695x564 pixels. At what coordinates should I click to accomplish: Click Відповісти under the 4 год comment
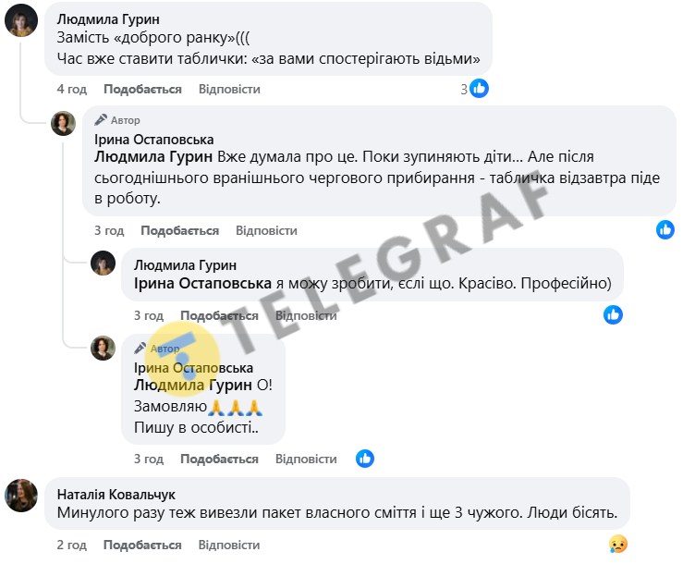(x=229, y=90)
